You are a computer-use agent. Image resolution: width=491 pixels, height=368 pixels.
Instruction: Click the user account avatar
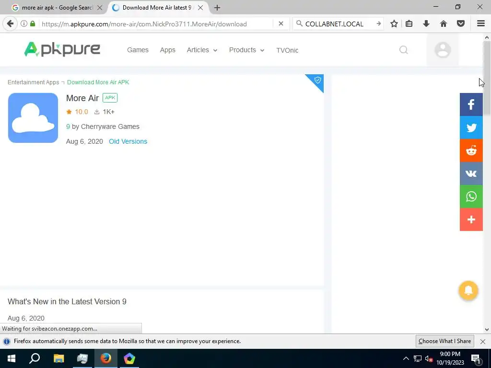(443, 50)
